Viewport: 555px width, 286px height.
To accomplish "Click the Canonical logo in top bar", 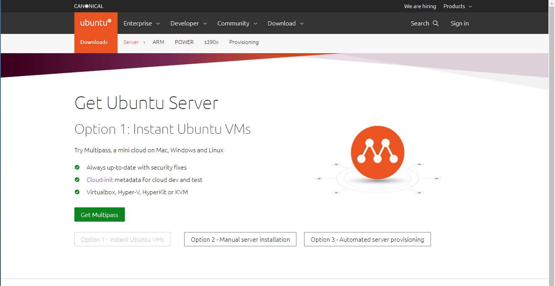I will (x=89, y=6).
